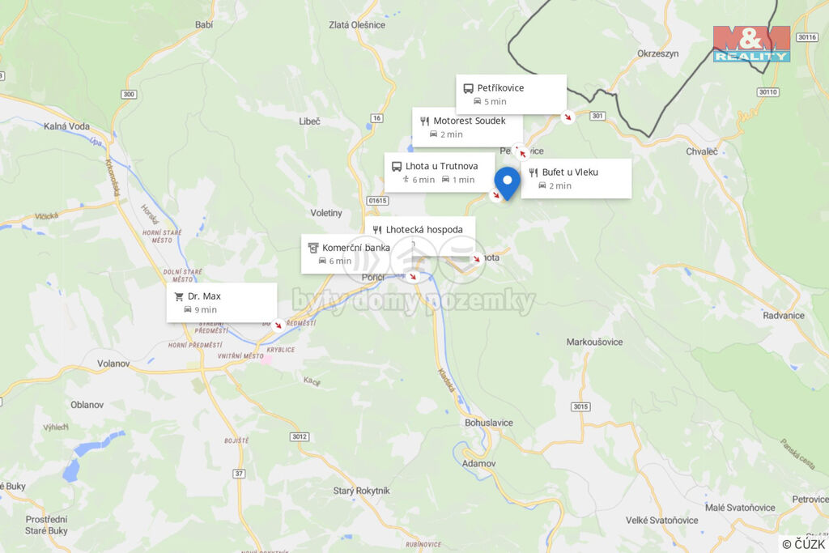Click the red arrow marker below Dr. Max card
Image resolution: width=829 pixels, height=553 pixels.
point(278,325)
